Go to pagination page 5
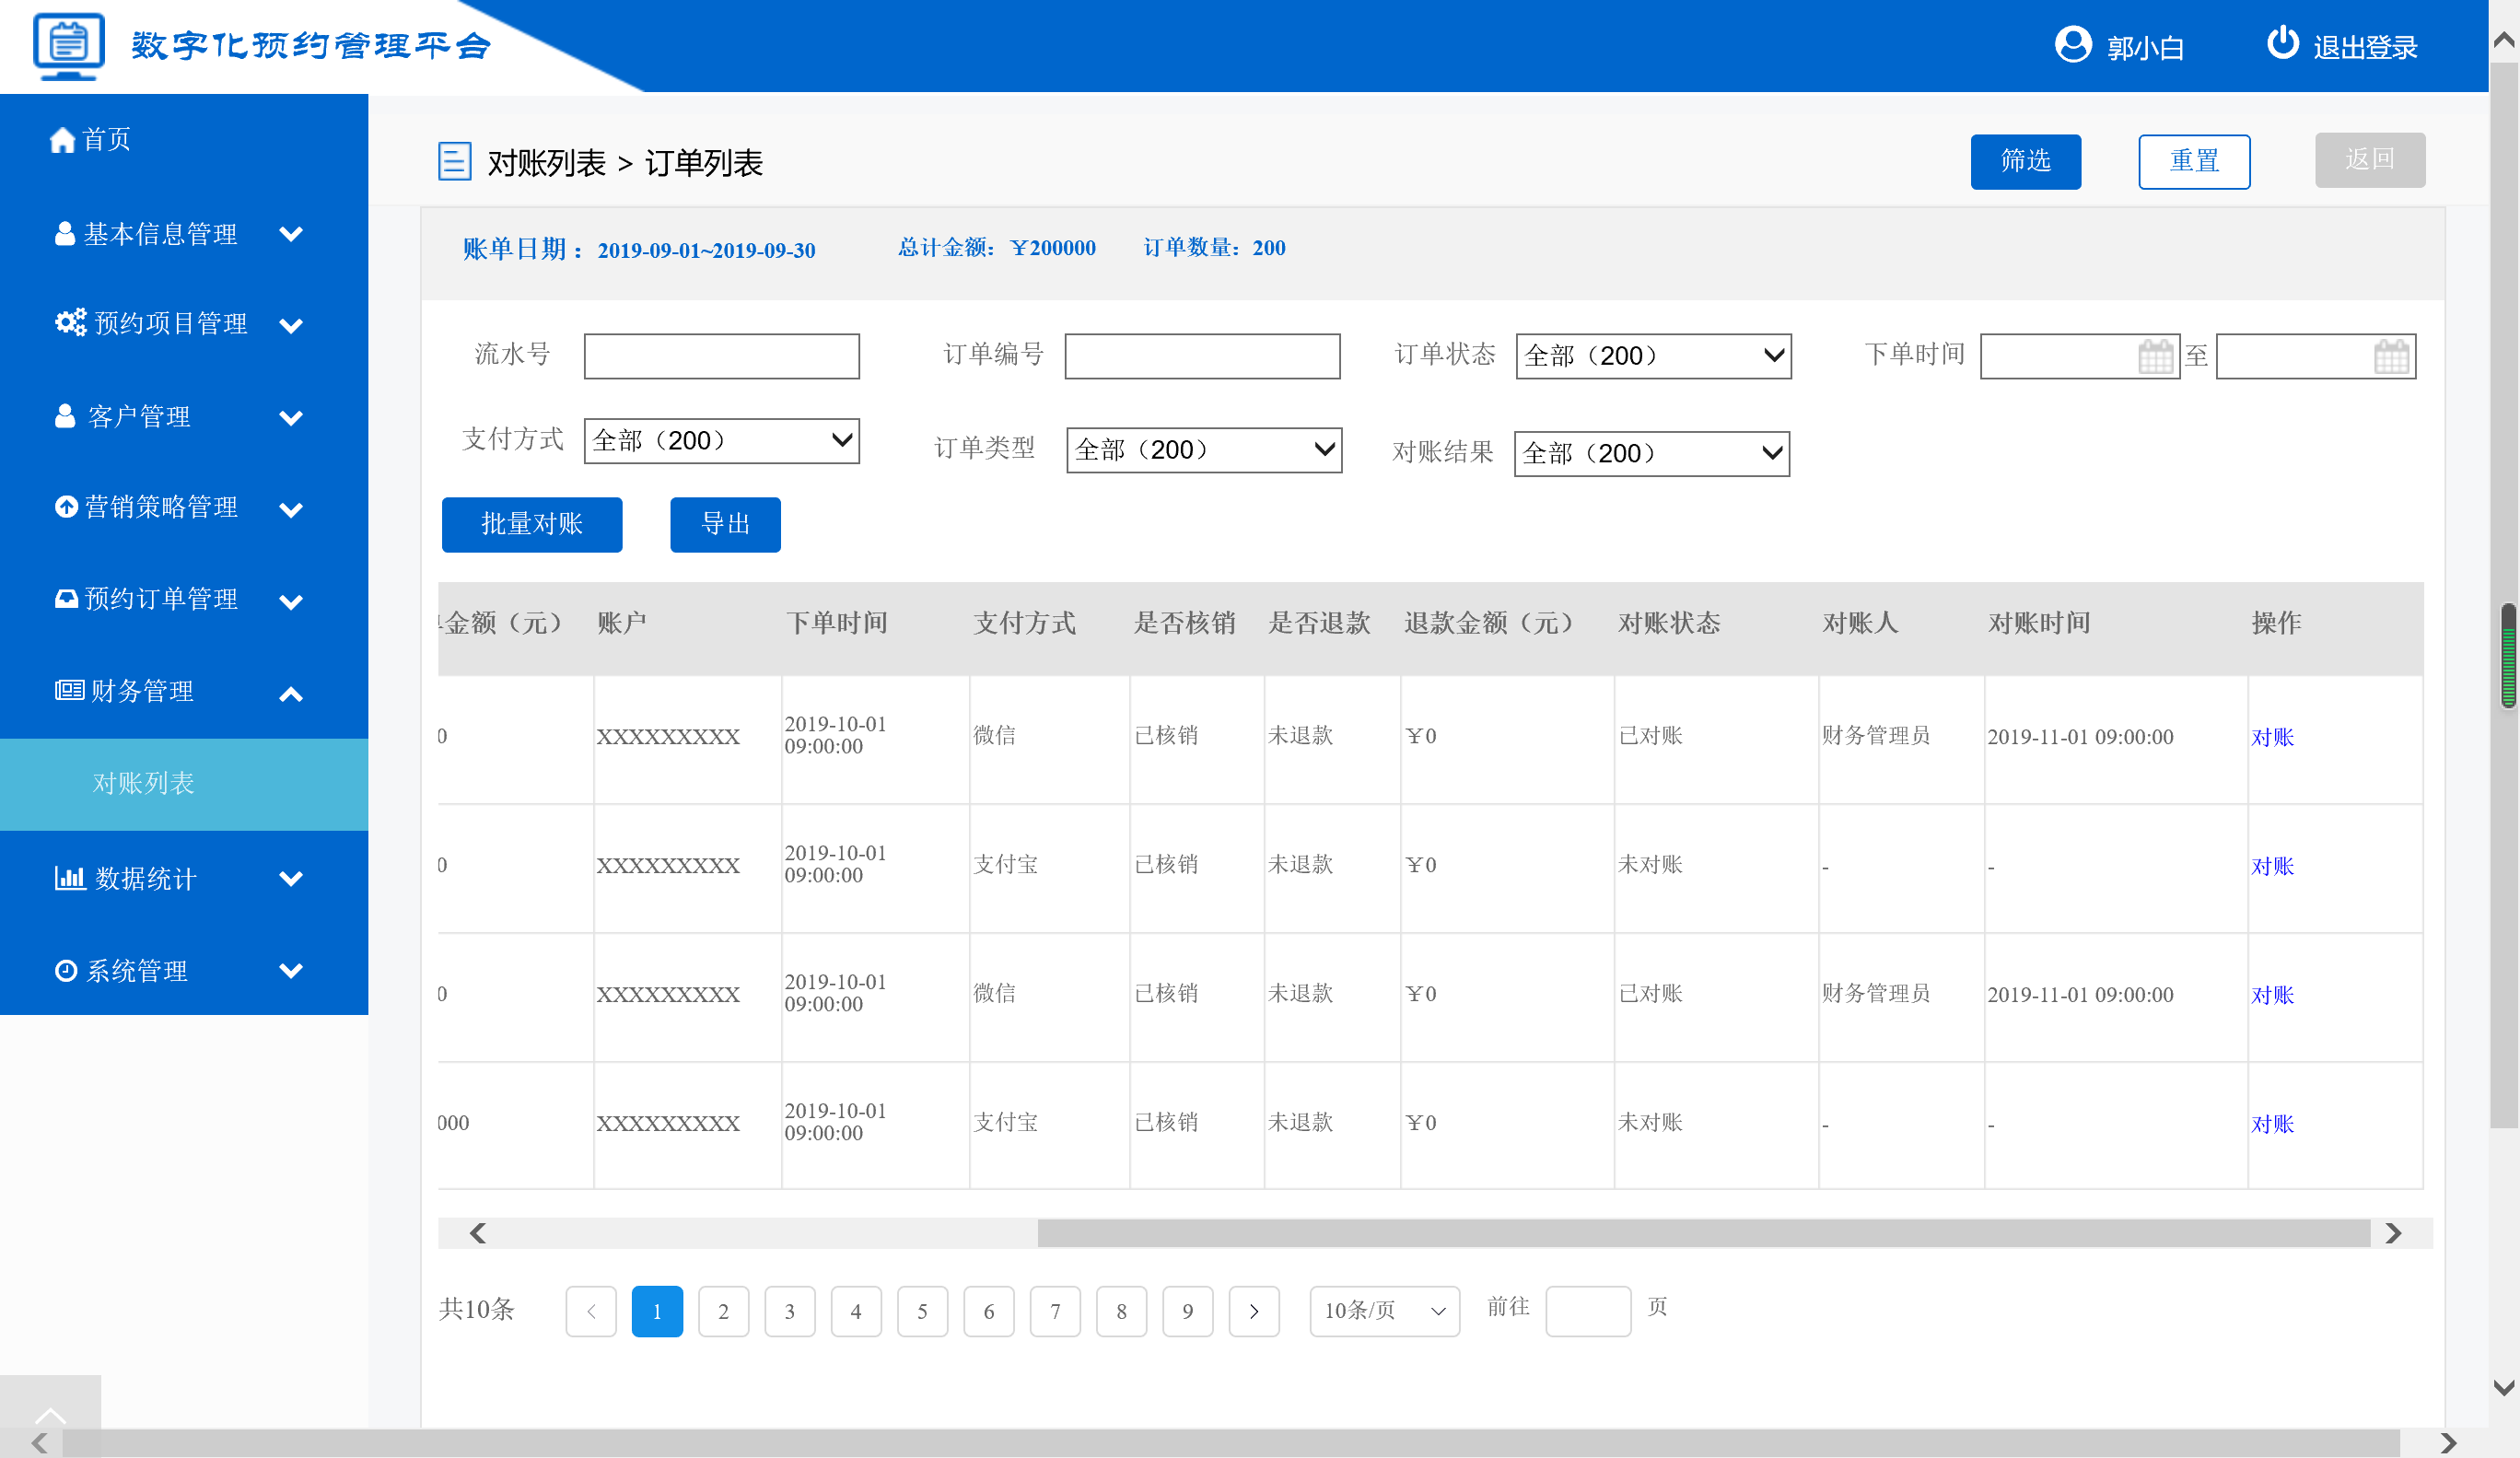Screen dimensions: 2520x1458 pos(922,1311)
